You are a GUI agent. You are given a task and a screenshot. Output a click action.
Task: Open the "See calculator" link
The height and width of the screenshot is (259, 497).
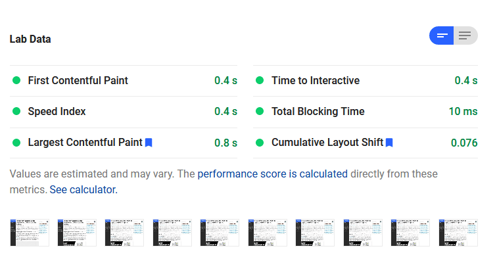(x=83, y=189)
